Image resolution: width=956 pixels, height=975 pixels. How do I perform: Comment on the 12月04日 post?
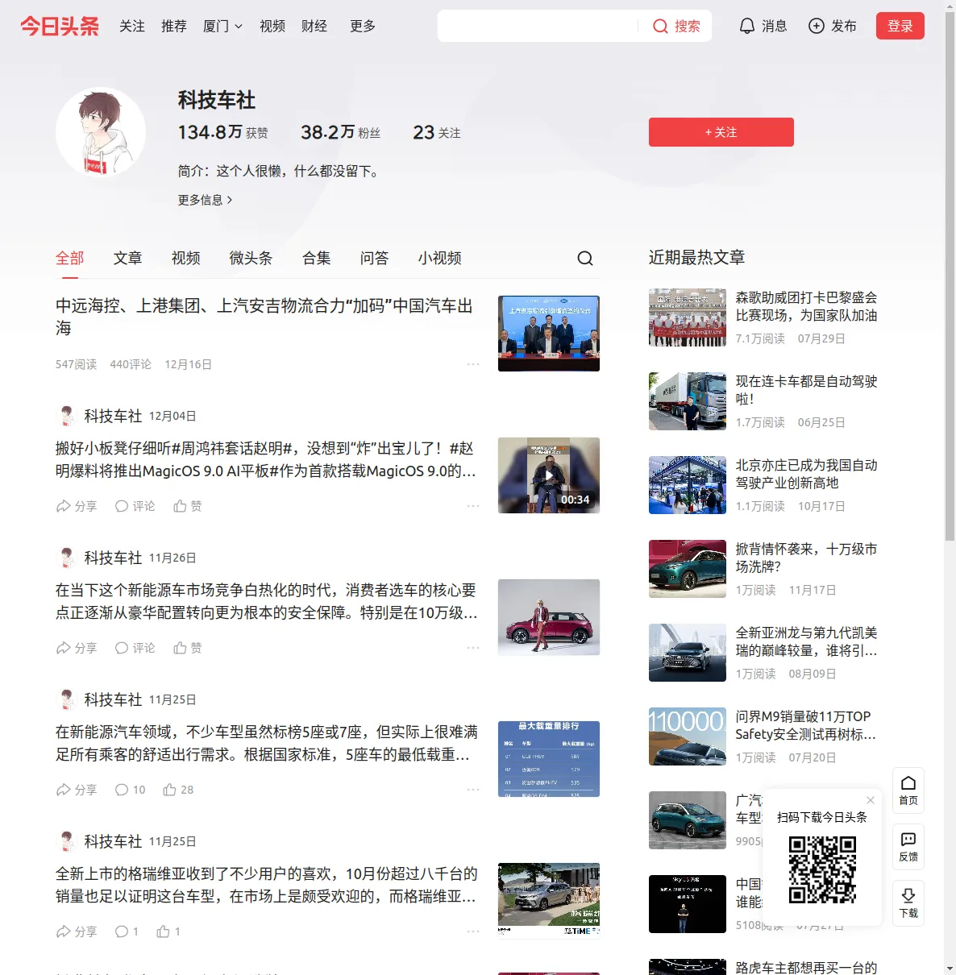click(x=135, y=506)
